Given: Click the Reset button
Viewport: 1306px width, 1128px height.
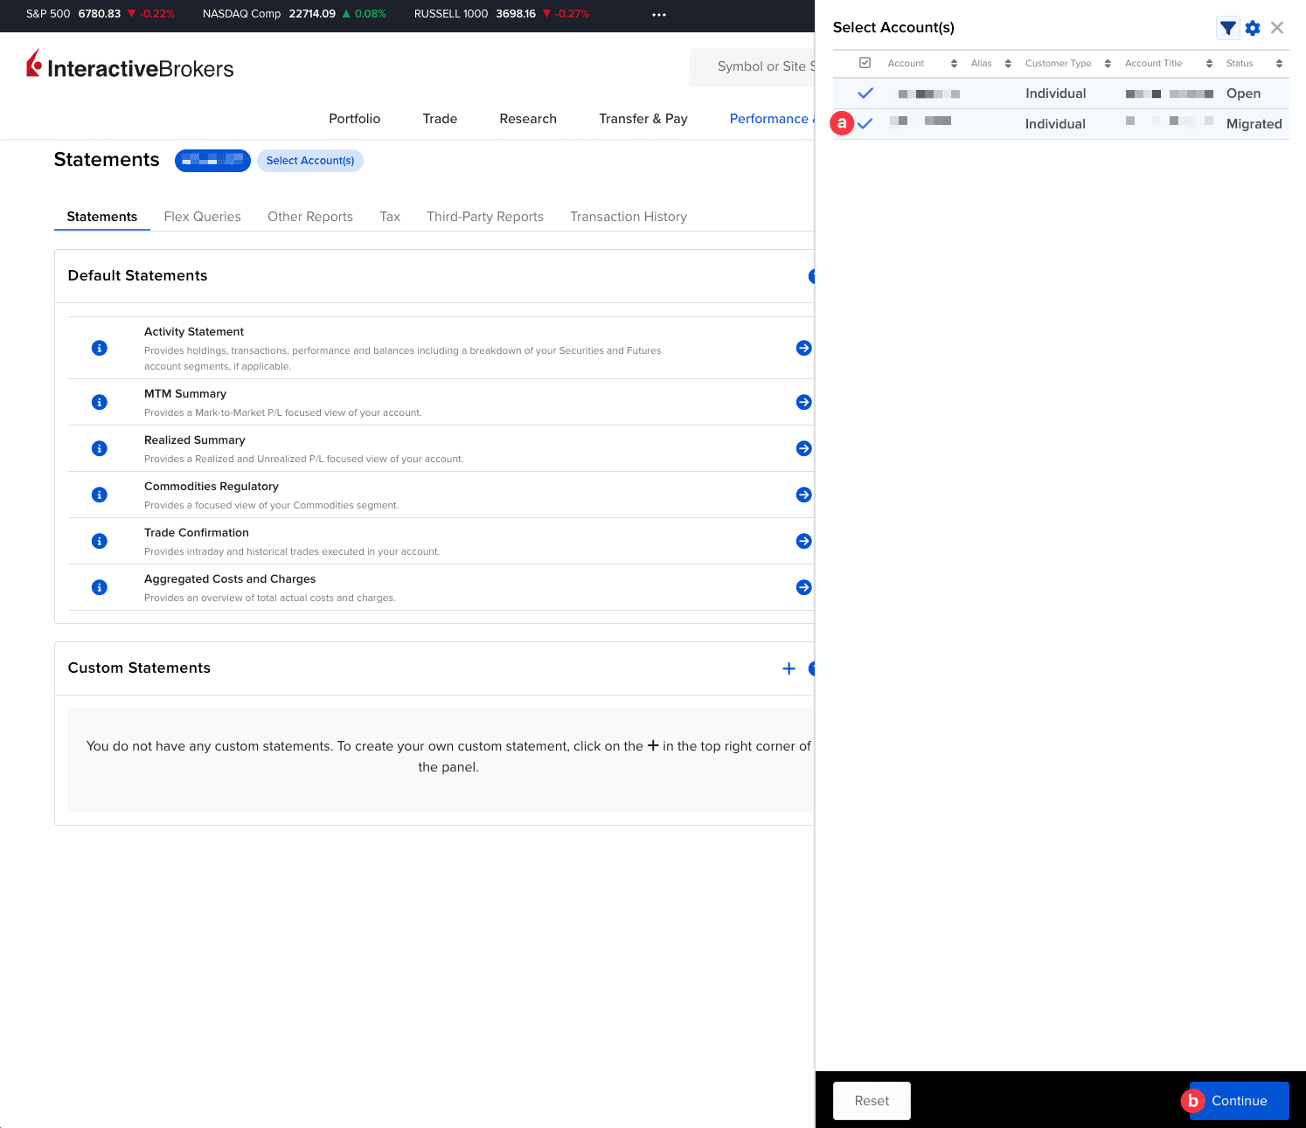Looking at the screenshot, I should pos(871,1100).
